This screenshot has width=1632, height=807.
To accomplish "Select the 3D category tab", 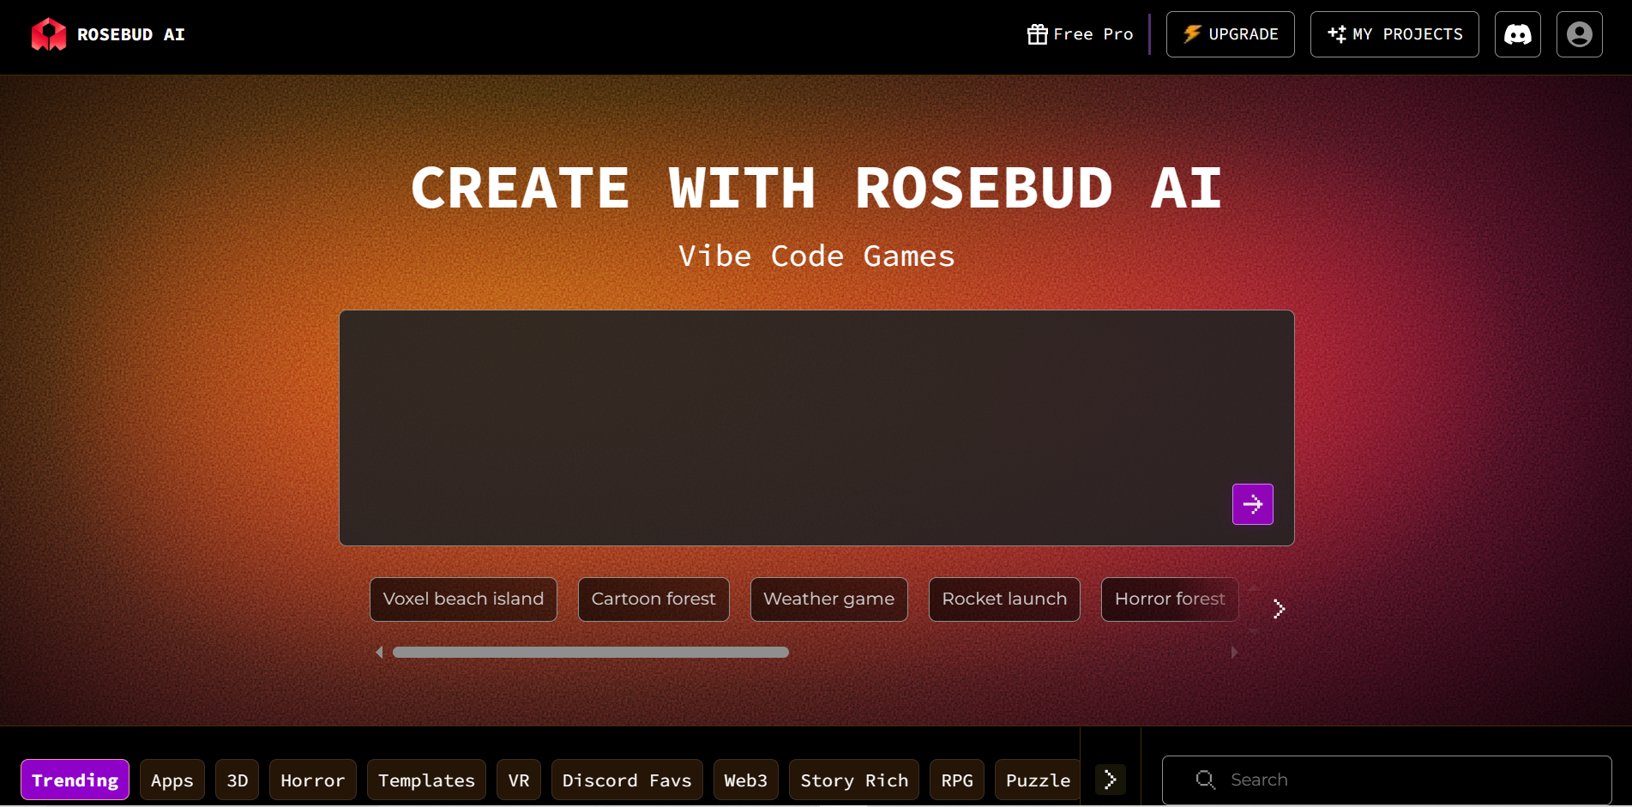I will 238,780.
